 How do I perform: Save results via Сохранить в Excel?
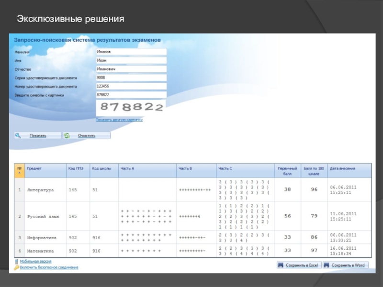[299, 265]
